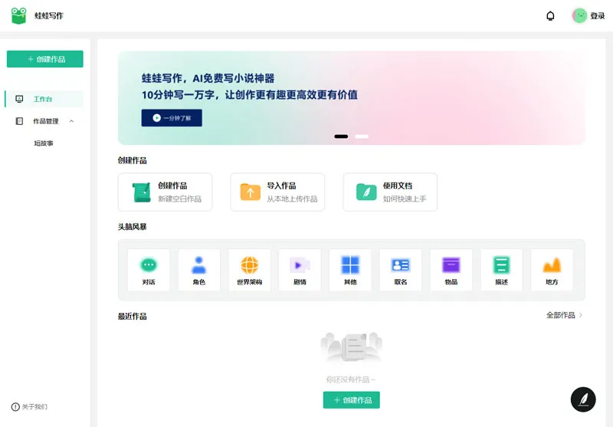The height and width of the screenshot is (427, 613).
Task: Click the 作品管理 book icon
Action: (x=19, y=121)
